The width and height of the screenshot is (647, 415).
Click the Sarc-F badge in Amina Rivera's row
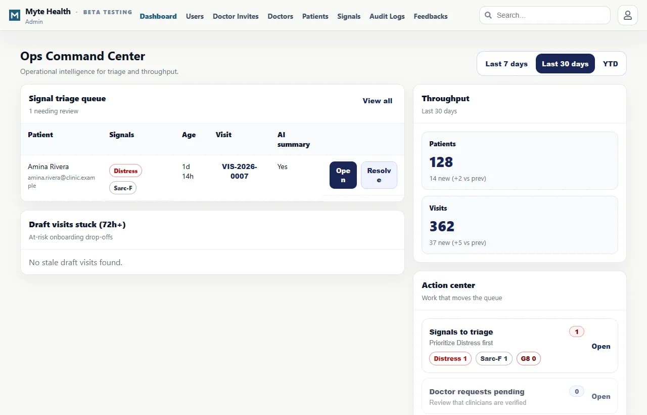(x=123, y=188)
